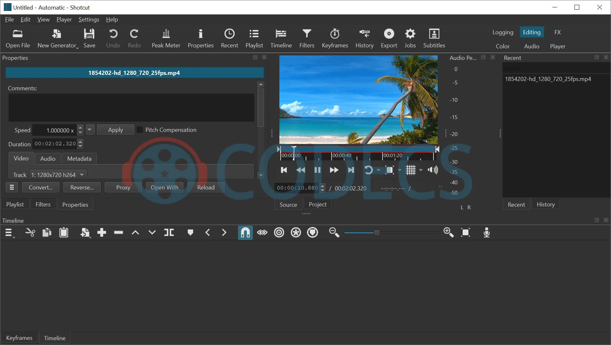This screenshot has width=611, height=345.
Task: Switch to the Audio properties tab
Action: click(47, 158)
